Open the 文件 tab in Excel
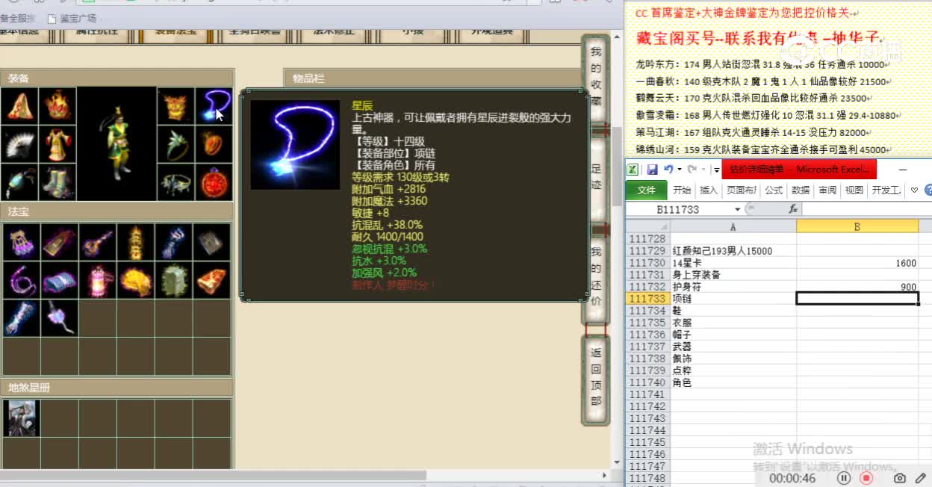932x487 pixels. 647,190
